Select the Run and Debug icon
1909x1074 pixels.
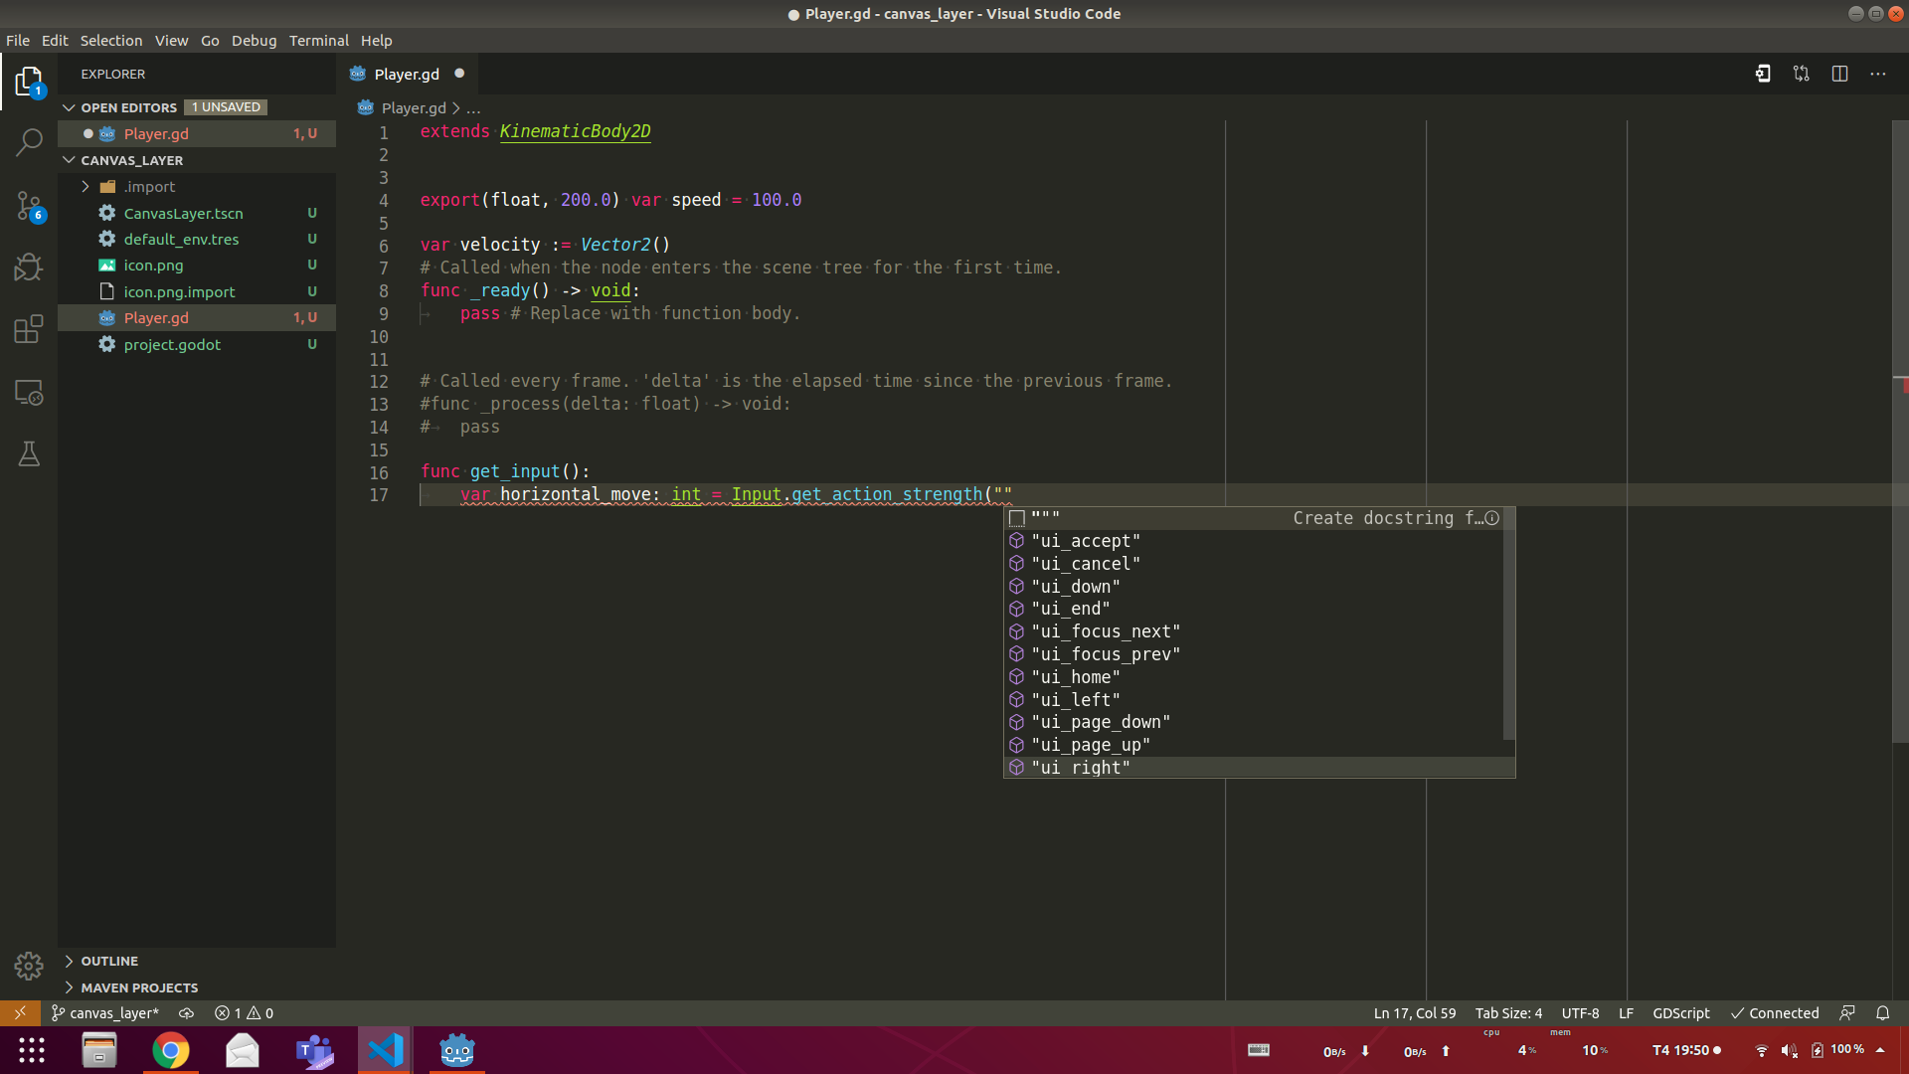point(29,267)
